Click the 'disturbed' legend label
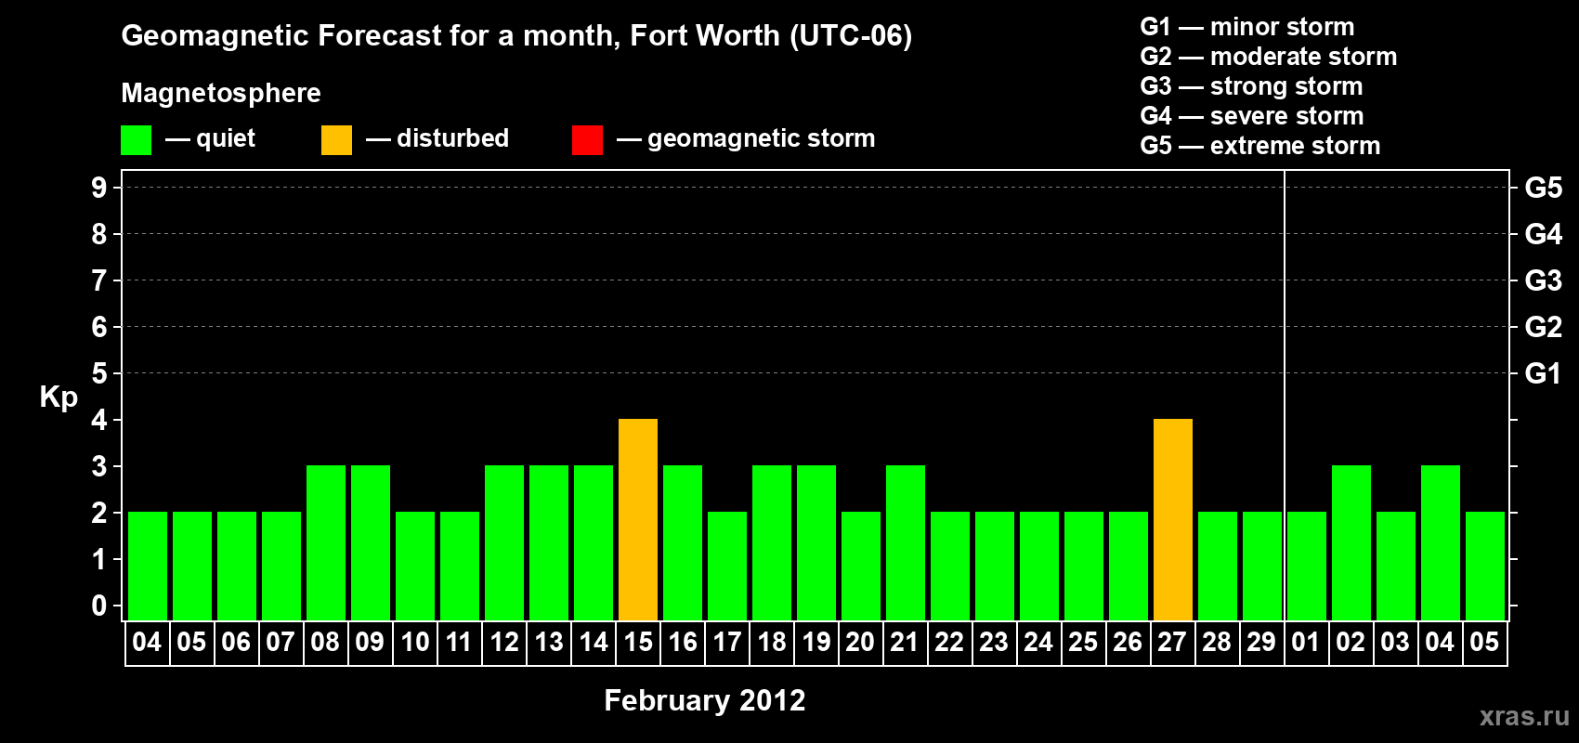Viewport: 1579px width, 743px height. (452, 138)
